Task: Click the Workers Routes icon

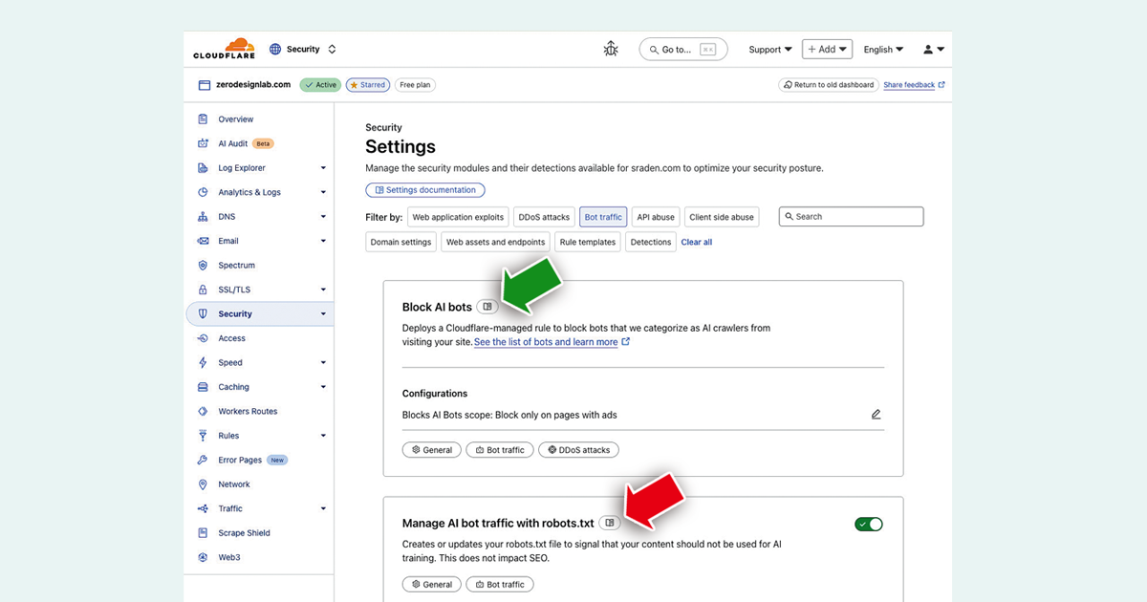Action: point(203,411)
